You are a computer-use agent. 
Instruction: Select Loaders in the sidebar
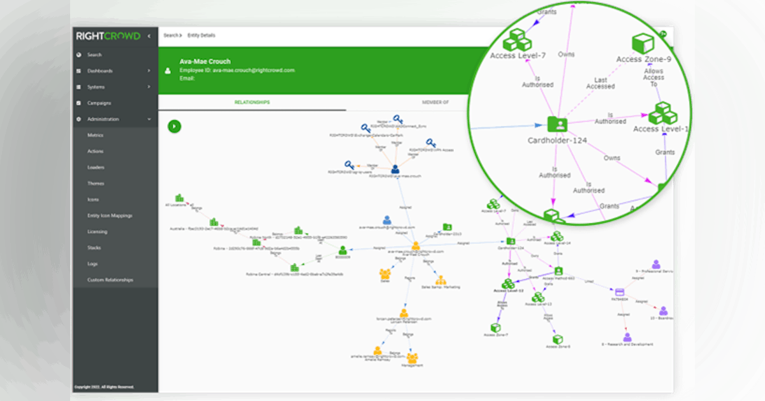click(96, 167)
